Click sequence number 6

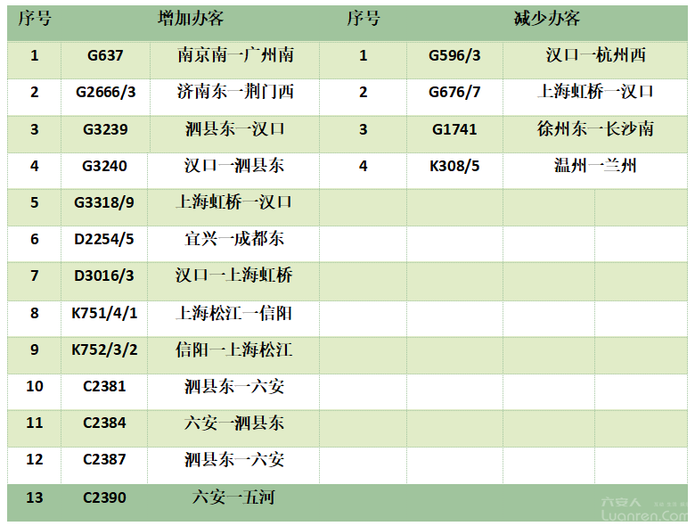(35, 240)
